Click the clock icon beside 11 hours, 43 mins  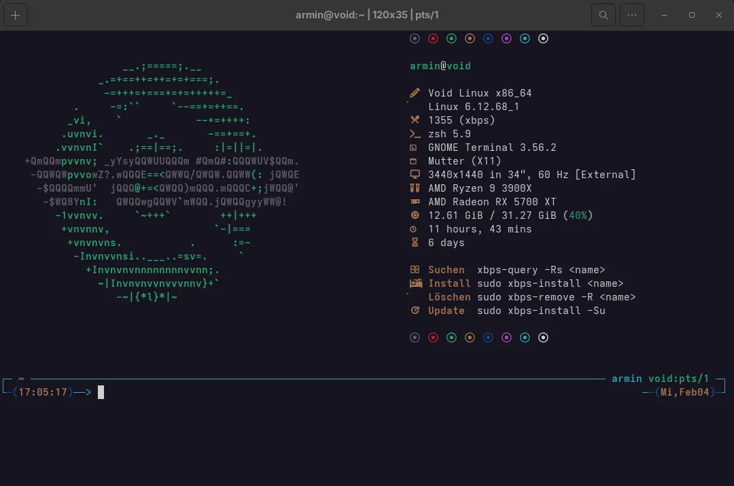[414, 229]
